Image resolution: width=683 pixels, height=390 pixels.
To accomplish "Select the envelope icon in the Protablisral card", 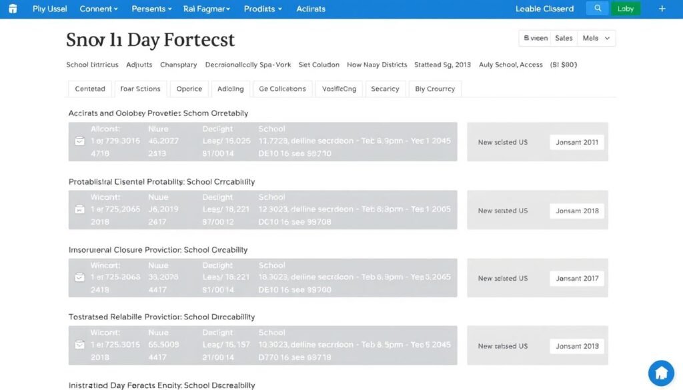I will coord(81,209).
